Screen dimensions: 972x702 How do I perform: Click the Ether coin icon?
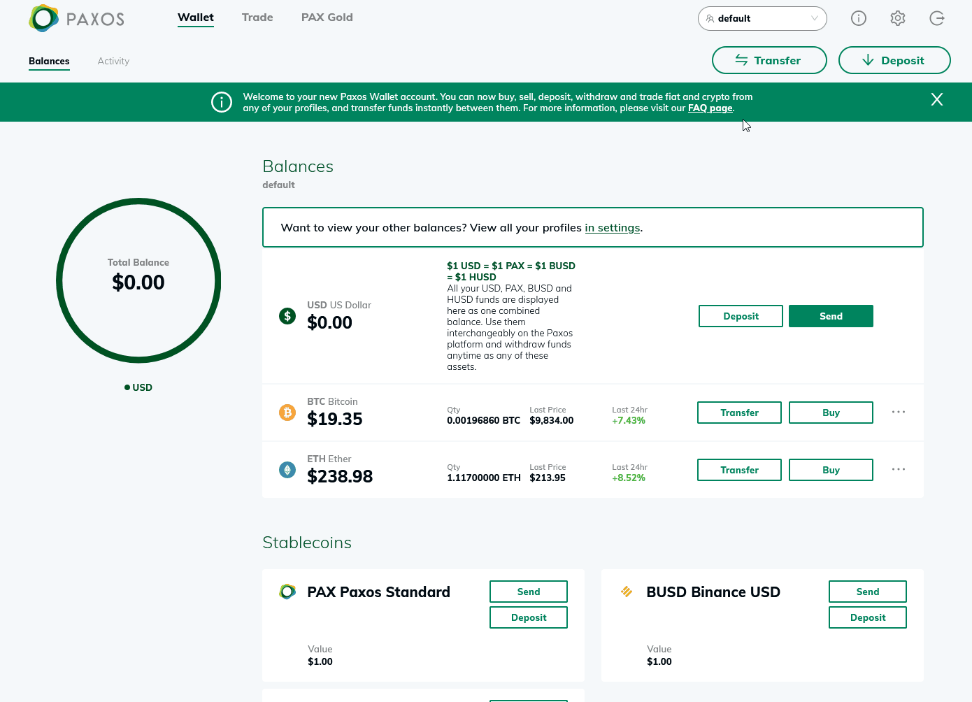pos(287,470)
